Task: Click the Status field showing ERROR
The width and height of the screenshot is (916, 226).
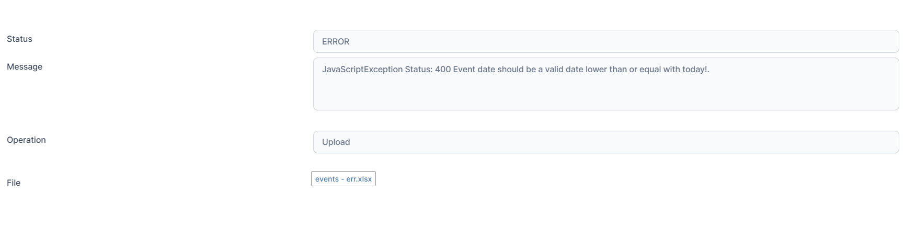Action: (x=605, y=41)
